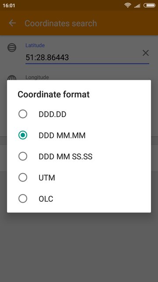Dismiss dialog by tapping dimmed area below
158x282 pixels.
79,247
